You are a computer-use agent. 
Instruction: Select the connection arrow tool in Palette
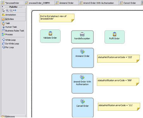click(x=15, y=10)
